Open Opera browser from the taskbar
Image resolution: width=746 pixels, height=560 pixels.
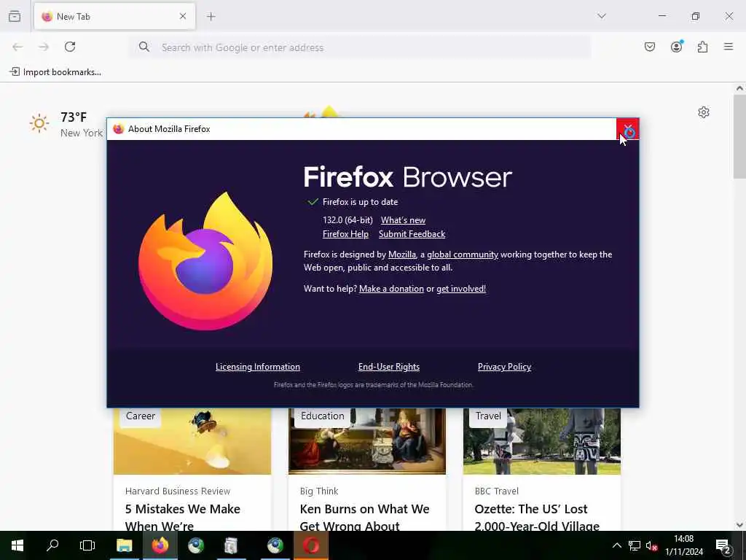[x=311, y=545]
